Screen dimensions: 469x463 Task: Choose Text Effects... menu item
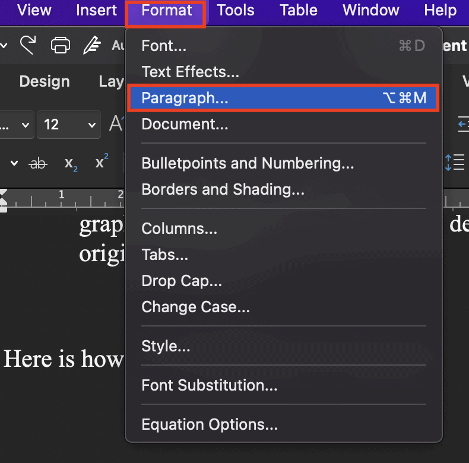(x=284, y=72)
